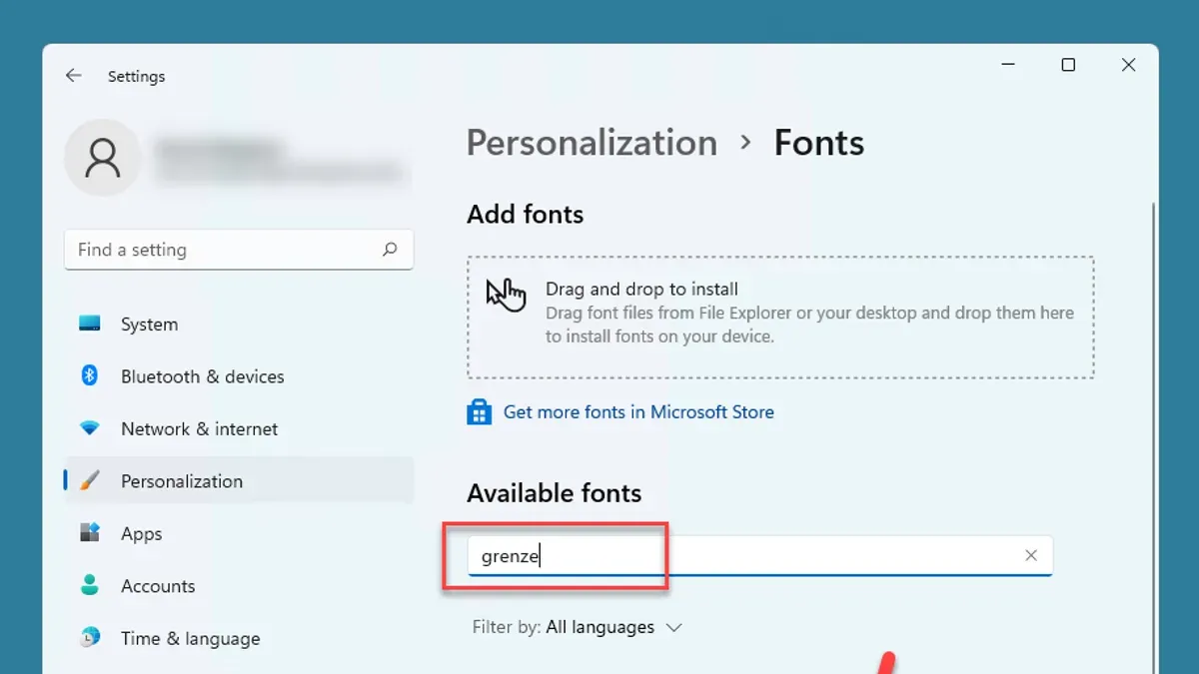The width and height of the screenshot is (1199, 674).
Task: Open the System settings category
Action: pos(239,324)
